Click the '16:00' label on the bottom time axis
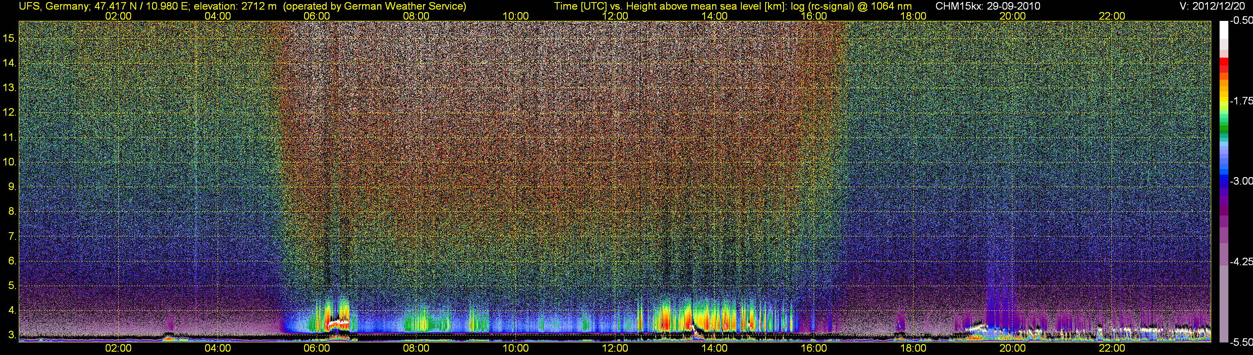1253x355 pixels. coord(814,348)
